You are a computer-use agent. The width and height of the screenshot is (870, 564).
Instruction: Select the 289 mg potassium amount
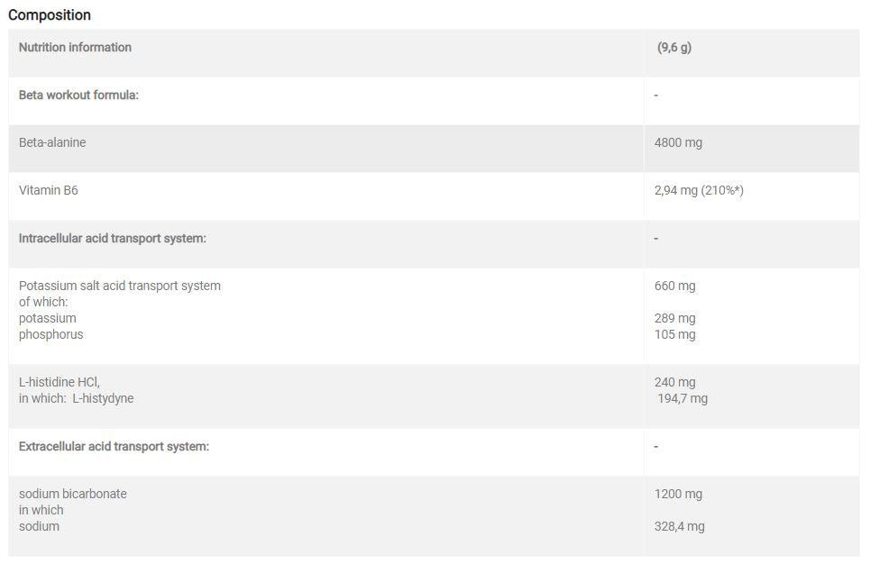coord(675,319)
